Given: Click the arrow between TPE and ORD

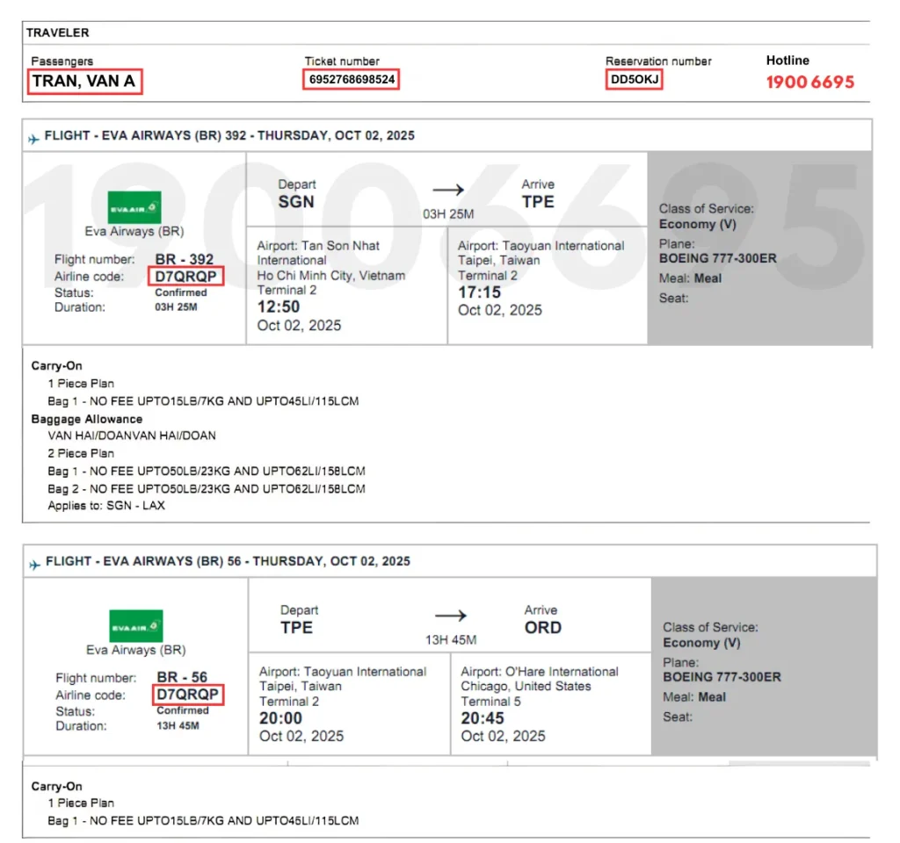Looking at the screenshot, I should (x=451, y=615).
